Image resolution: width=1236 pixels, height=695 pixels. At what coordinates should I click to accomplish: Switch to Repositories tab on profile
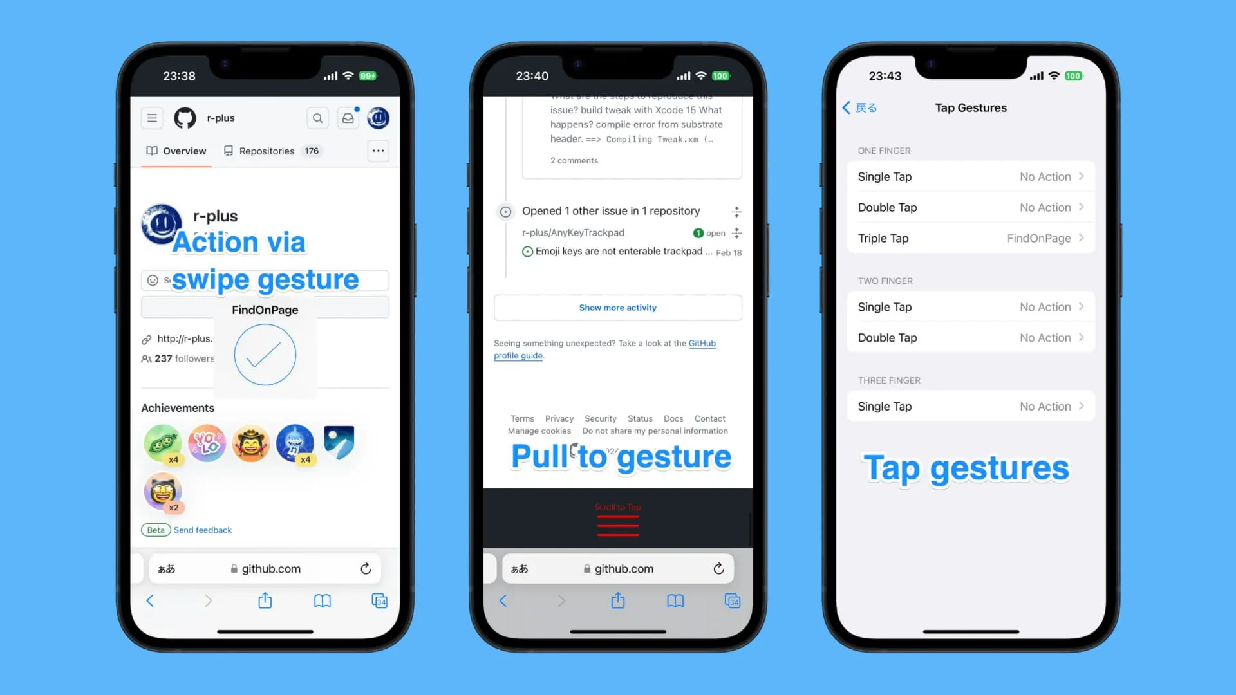tap(266, 151)
